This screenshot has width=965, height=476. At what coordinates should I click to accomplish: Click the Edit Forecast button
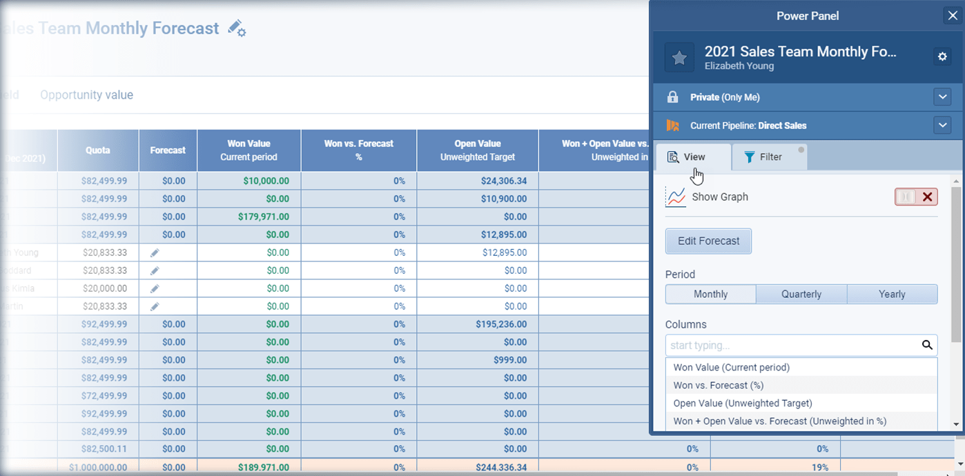(x=708, y=241)
